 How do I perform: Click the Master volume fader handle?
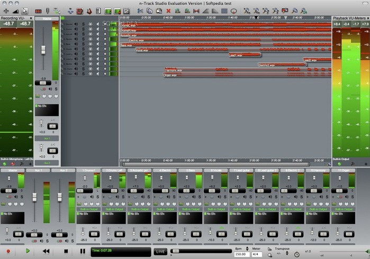point(43,50)
